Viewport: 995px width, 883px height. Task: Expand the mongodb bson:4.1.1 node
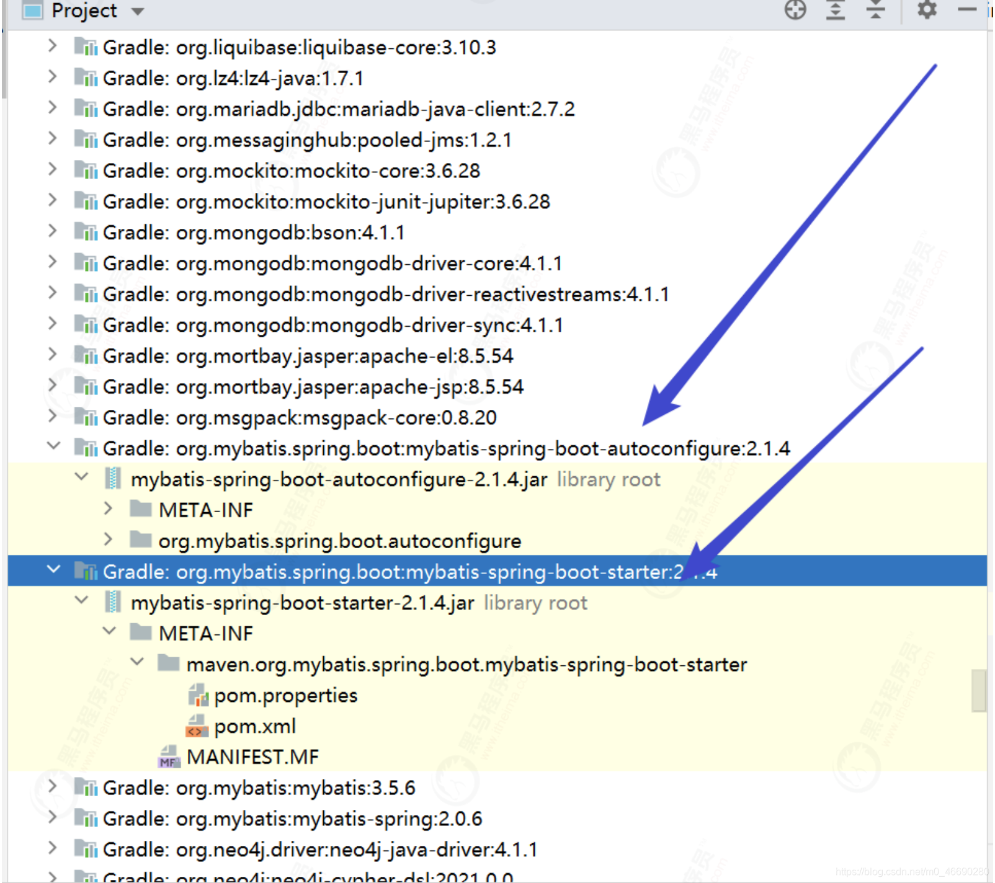tap(53, 231)
